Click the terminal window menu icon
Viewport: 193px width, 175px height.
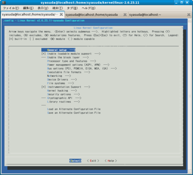[4, 3]
